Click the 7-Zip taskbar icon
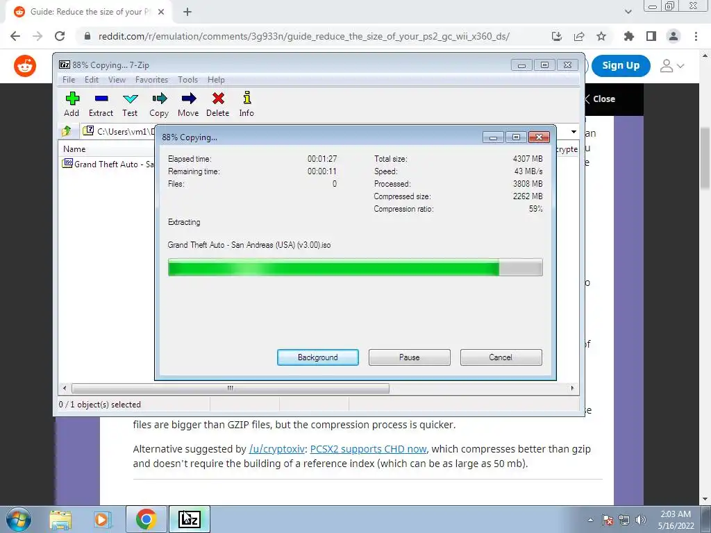This screenshot has width=711, height=533. (190, 519)
